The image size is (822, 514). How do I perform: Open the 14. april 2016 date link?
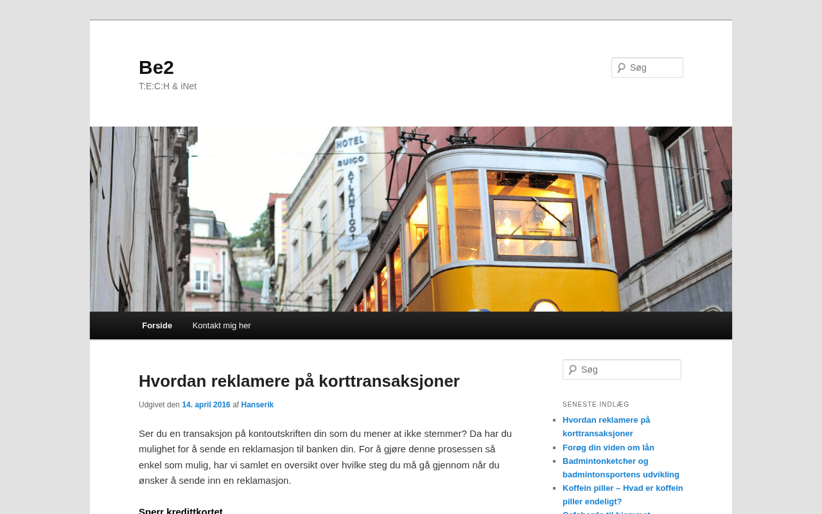click(x=206, y=405)
